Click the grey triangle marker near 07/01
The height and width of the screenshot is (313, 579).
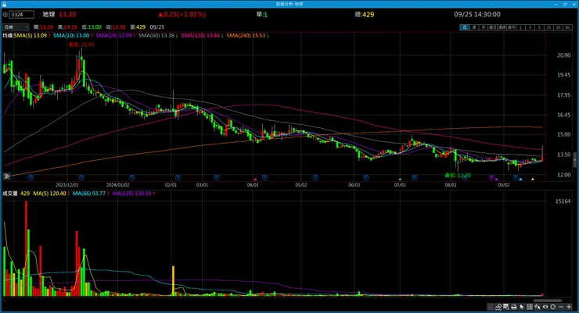coord(400,180)
